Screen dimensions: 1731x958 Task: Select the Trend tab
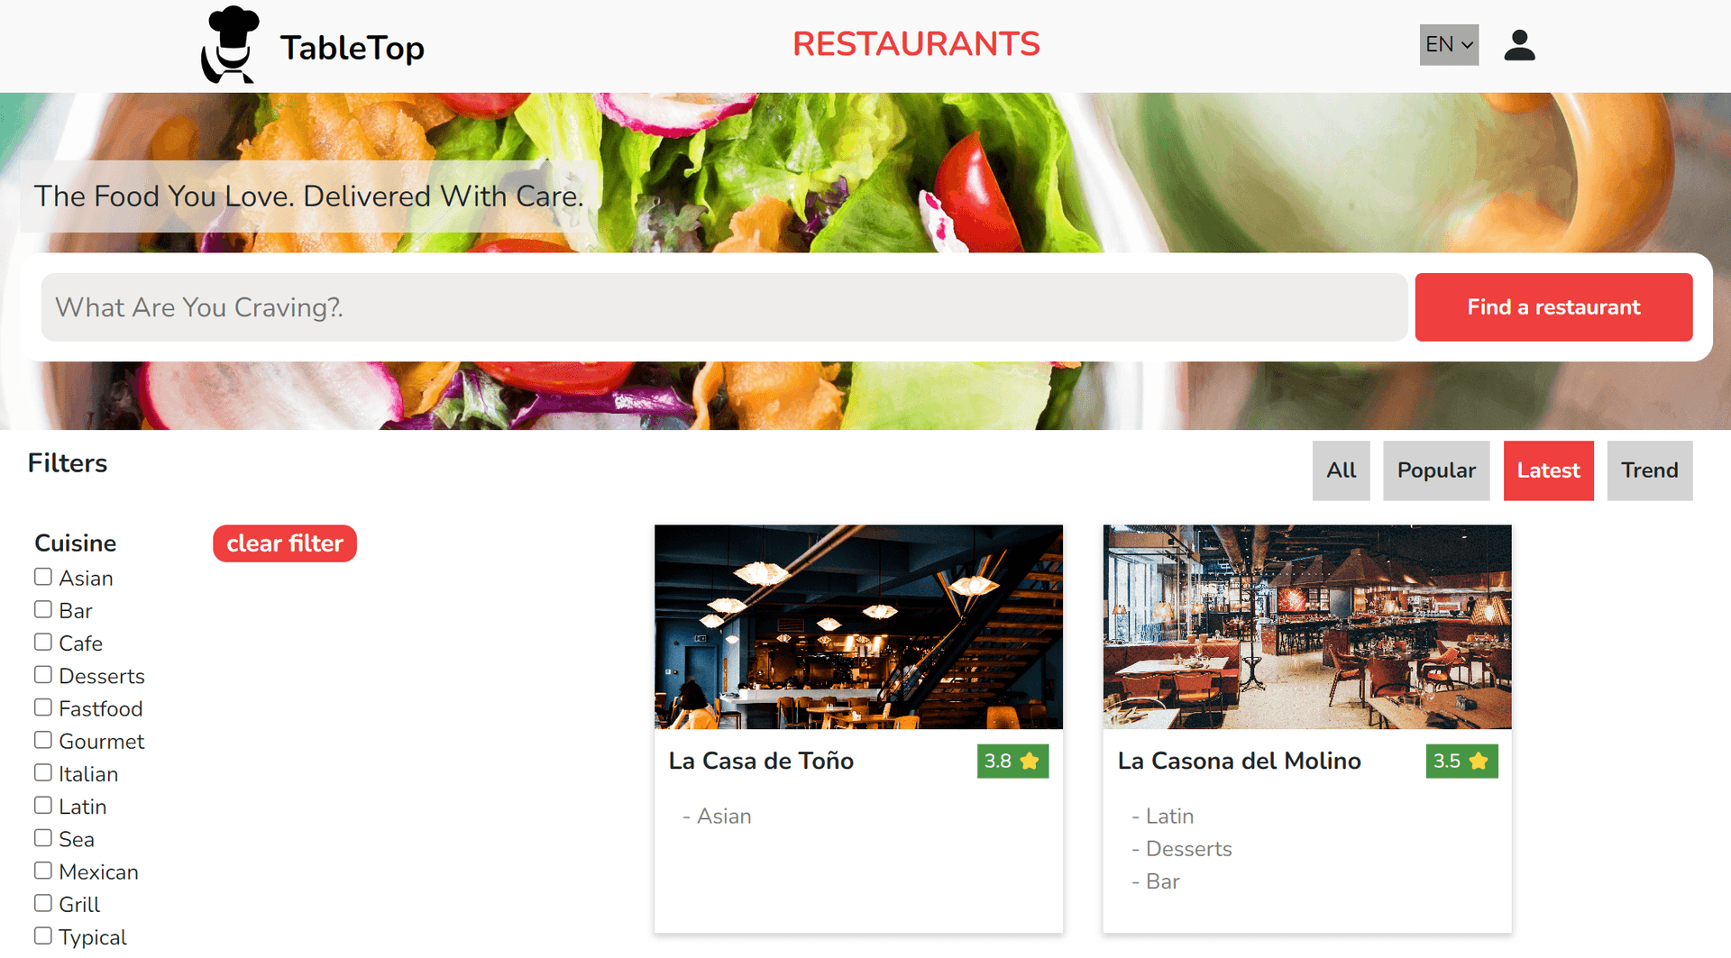[1649, 470]
